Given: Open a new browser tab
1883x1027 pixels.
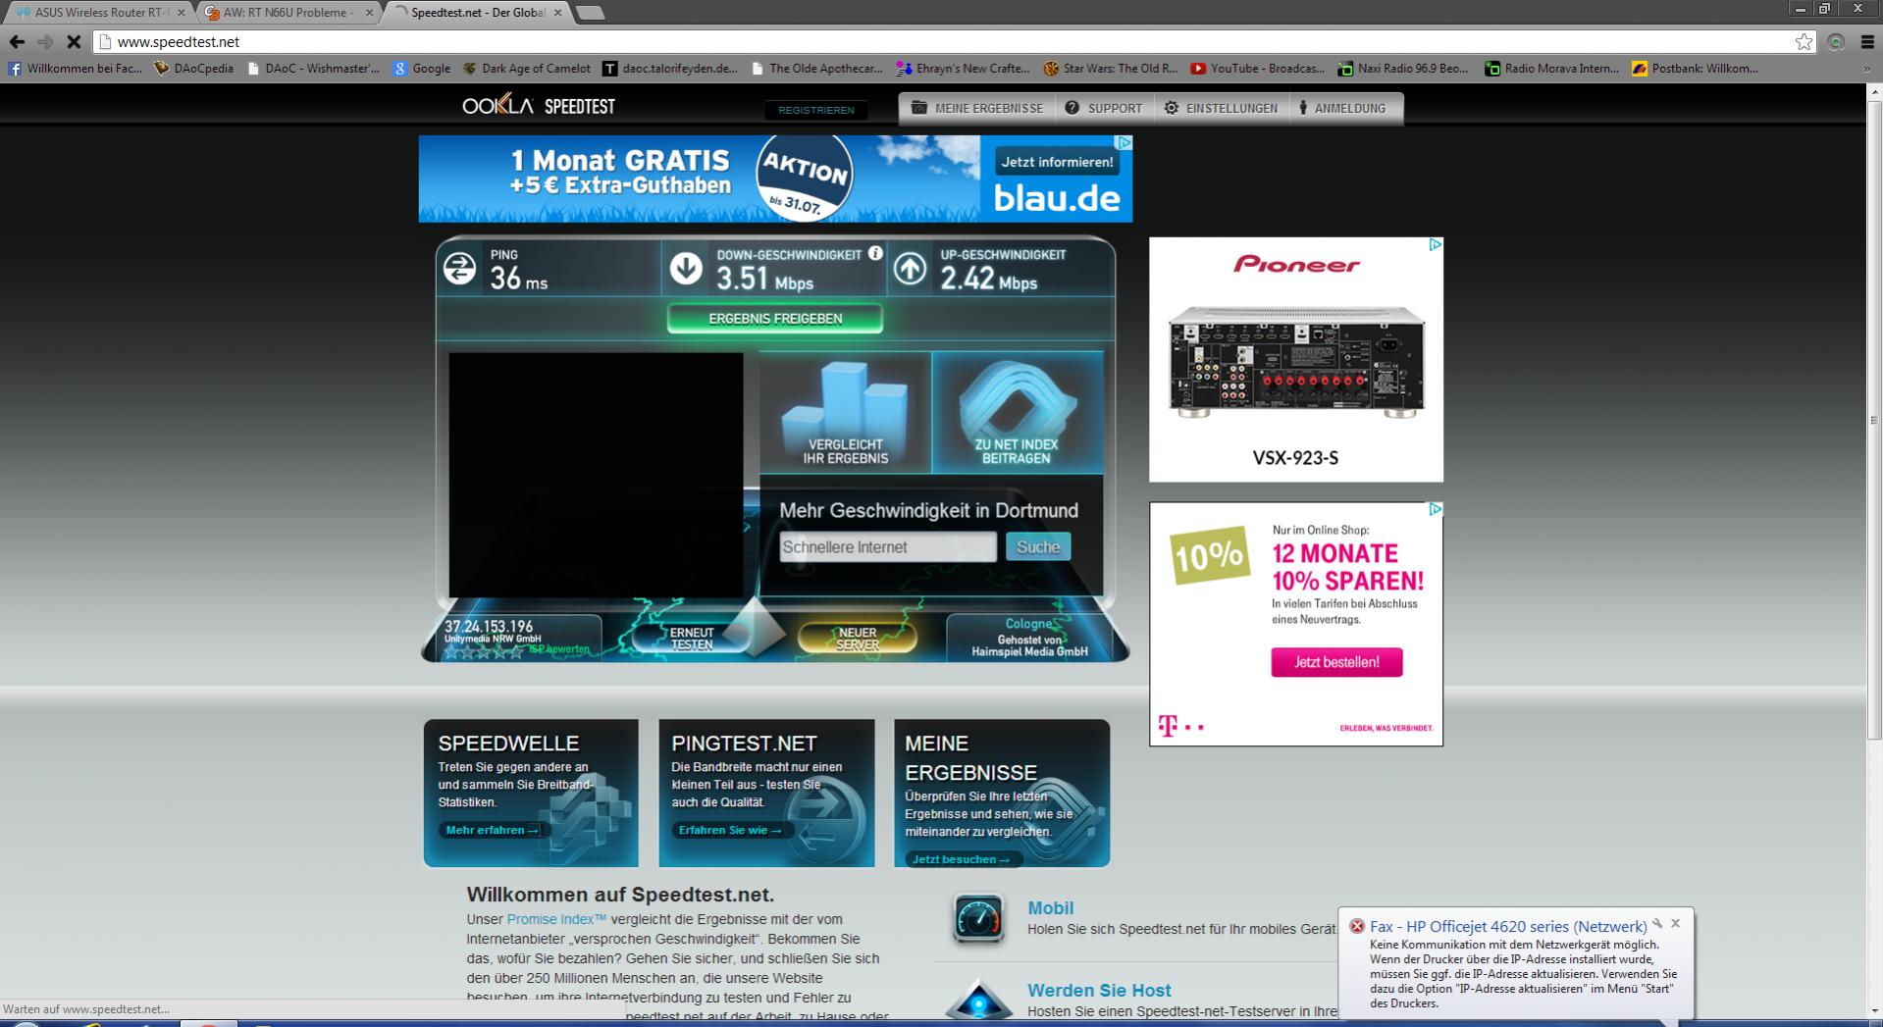Looking at the screenshot, I should (x=590, y=13).
